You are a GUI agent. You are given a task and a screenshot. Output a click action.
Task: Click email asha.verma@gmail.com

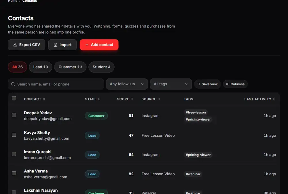click(x=46, y=177)
